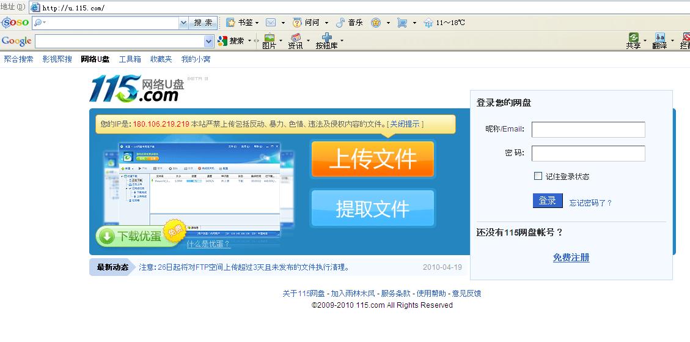Click the SOSO 搜索 button
Viewport: 690px width, 342px height.
[x=204, y=23]
